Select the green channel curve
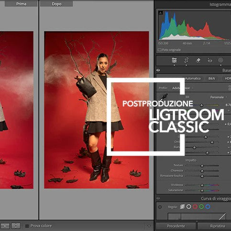Screen dimensions: 231x231 pos(201,207)
